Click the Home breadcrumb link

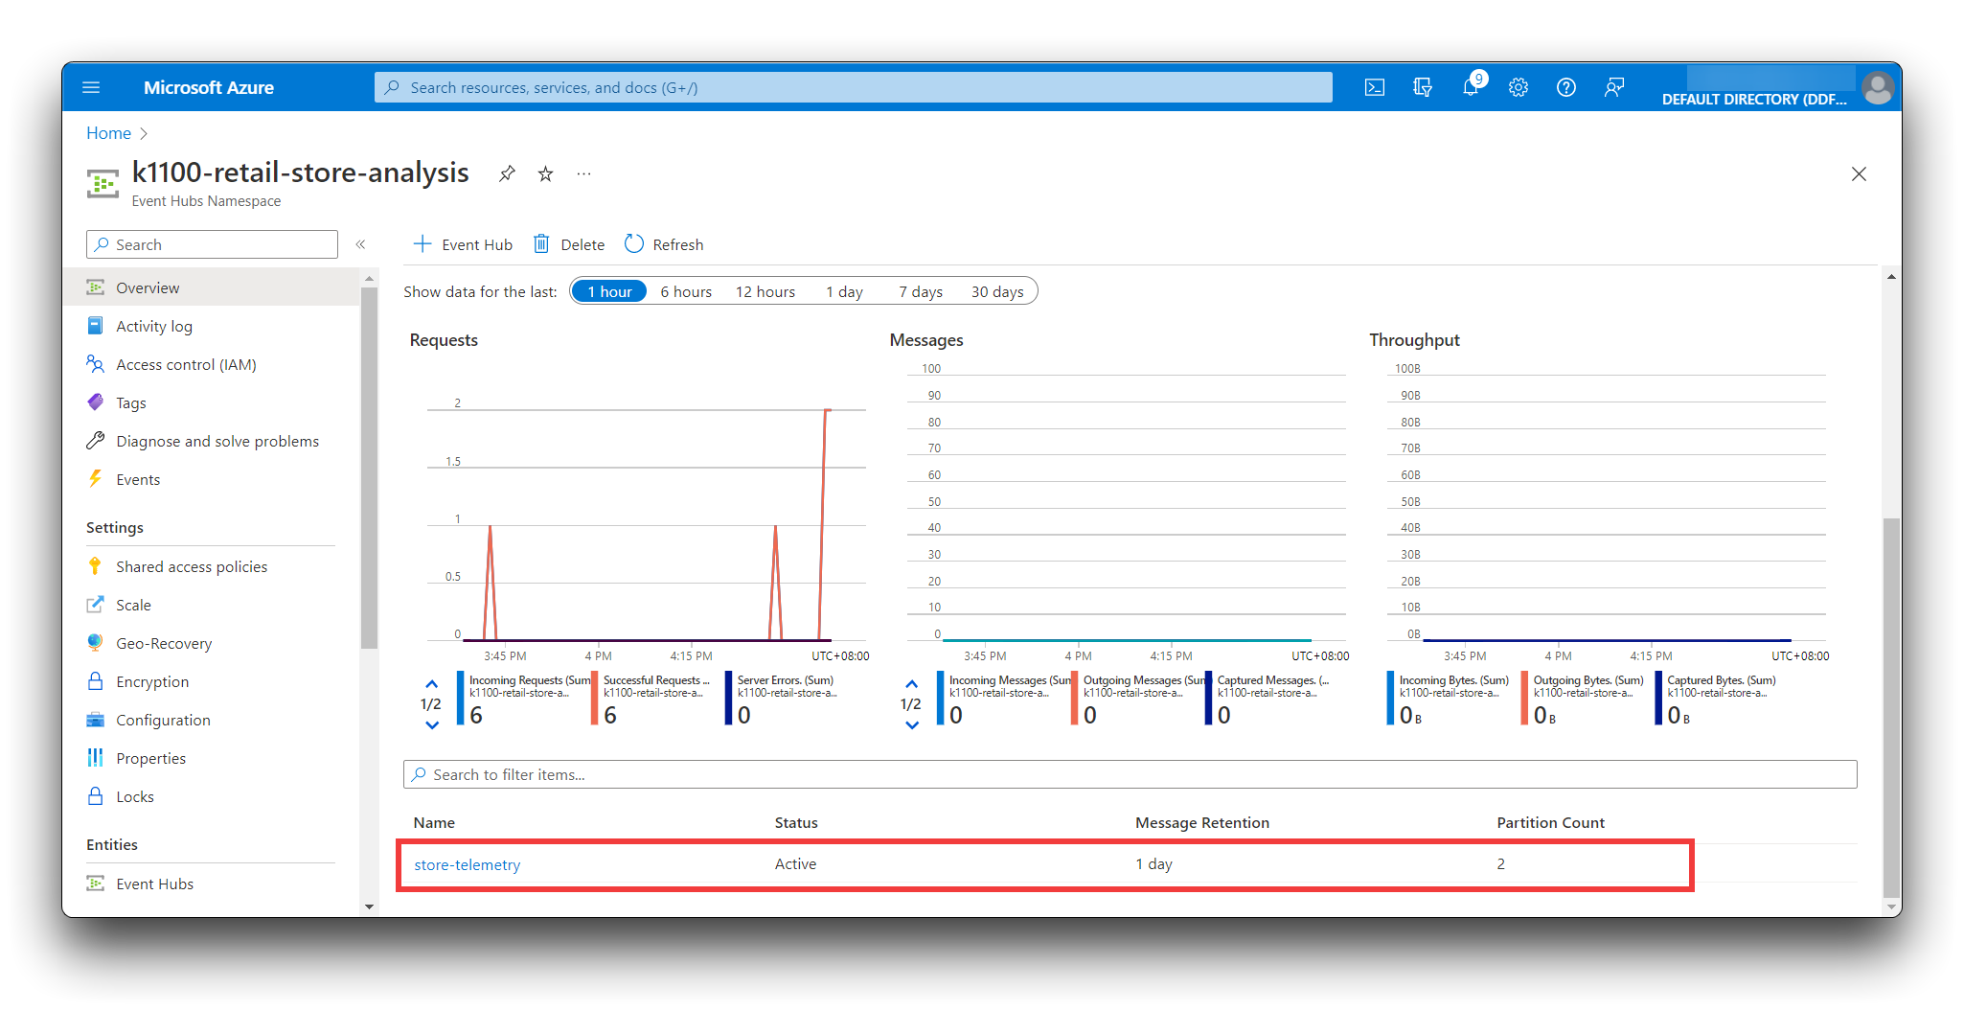[108, 133]
